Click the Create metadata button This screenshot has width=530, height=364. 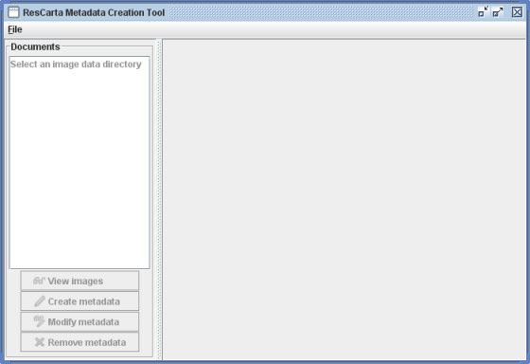click(x=79, y=301)
